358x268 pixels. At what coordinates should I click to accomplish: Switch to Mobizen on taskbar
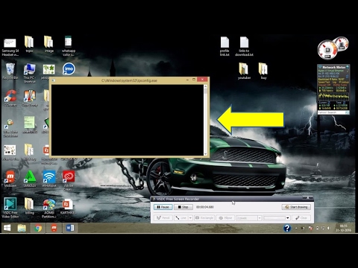54,228
